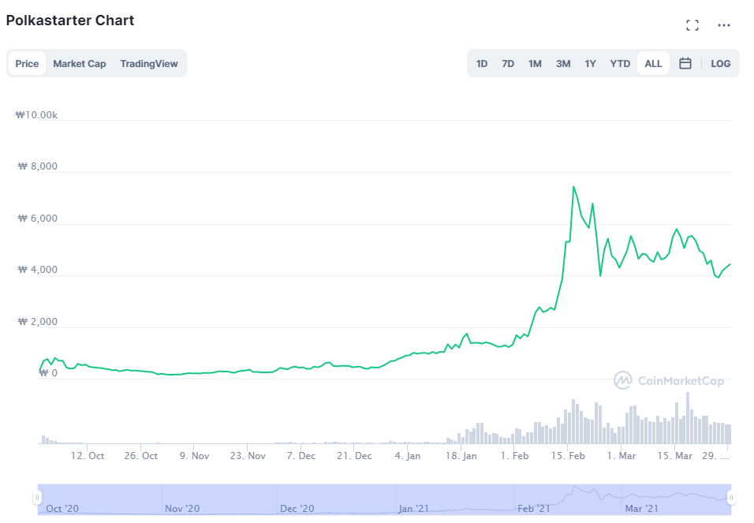Click the Oct '20 area in navigator
The image size is (754, 523).
point(62,508)
